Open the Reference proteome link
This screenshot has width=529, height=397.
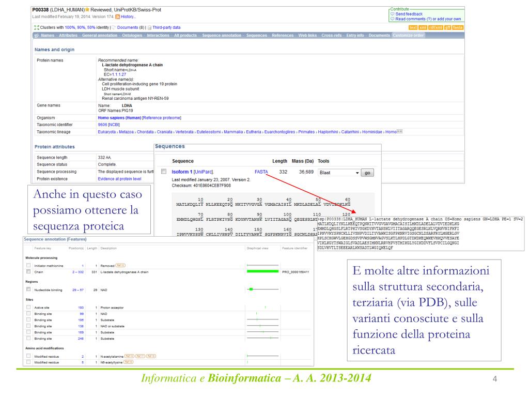pos(162,118)
